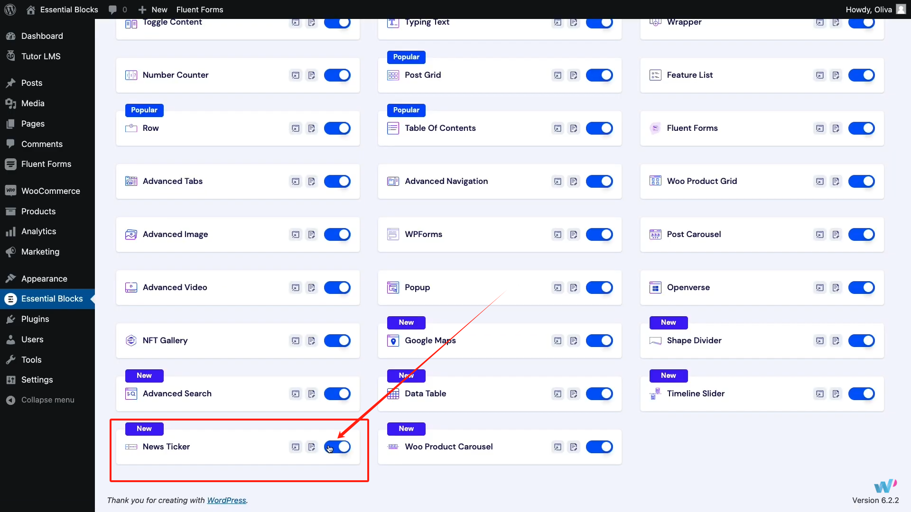This screenshot has width=911, height=512.
Task: Open the Feature List documentation icon
Action: [x=836, y=75]
